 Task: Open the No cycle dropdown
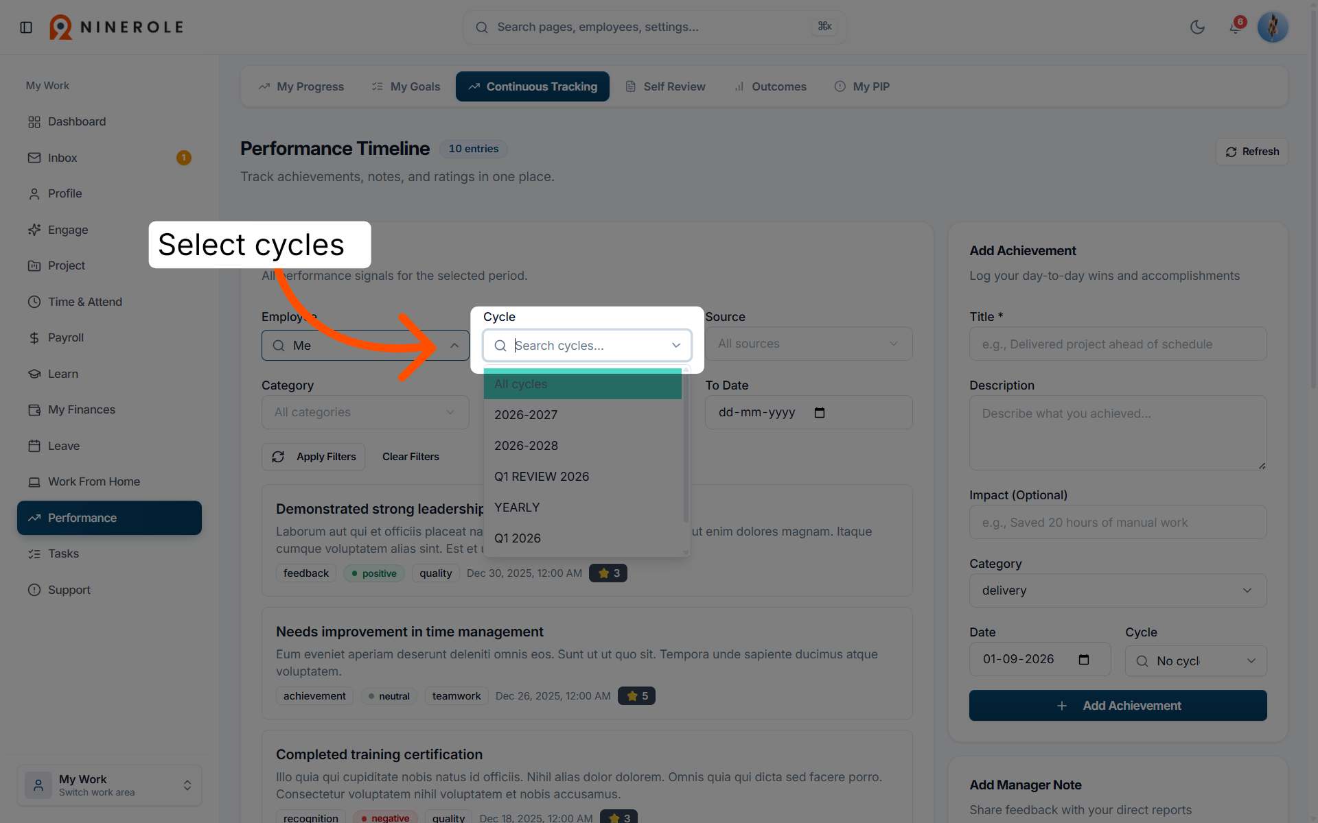point(1196,661)
